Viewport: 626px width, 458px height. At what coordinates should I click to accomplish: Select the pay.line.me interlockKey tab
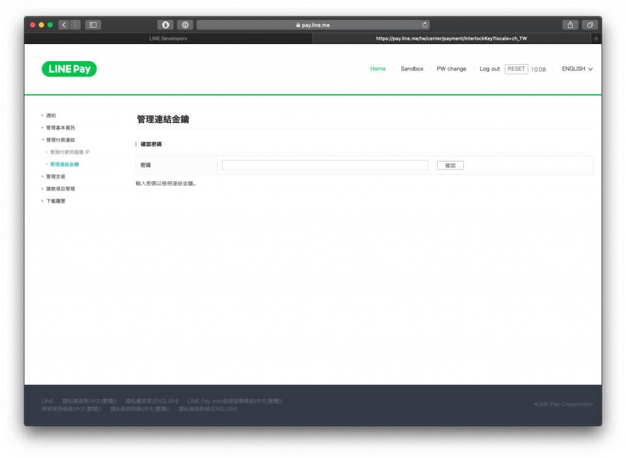[452, 39]
